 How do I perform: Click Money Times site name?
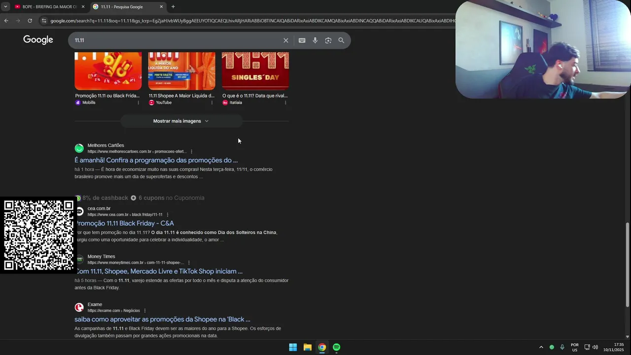click(x=101, y=256)
